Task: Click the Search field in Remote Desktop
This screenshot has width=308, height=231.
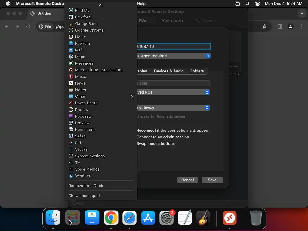Action: tap(209, 20)
